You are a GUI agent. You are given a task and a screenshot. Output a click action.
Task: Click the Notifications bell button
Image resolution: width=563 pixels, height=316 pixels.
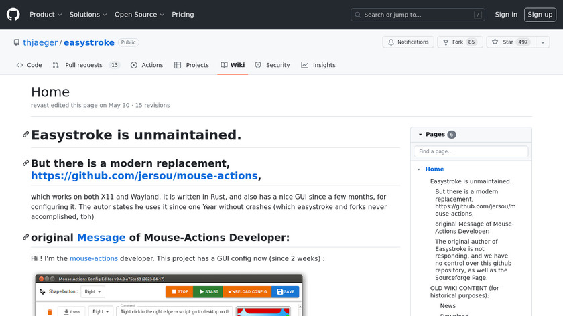(x=408, y=42)
